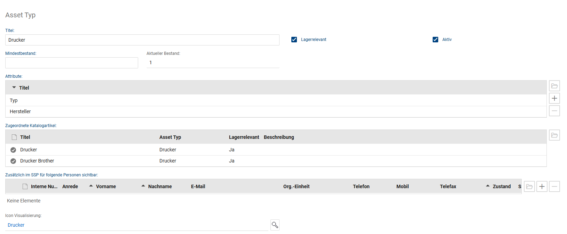Click Keine Elemente placeholder text
Image resolution: width=567 pixels, height=234 pixels.
[24, 201]
